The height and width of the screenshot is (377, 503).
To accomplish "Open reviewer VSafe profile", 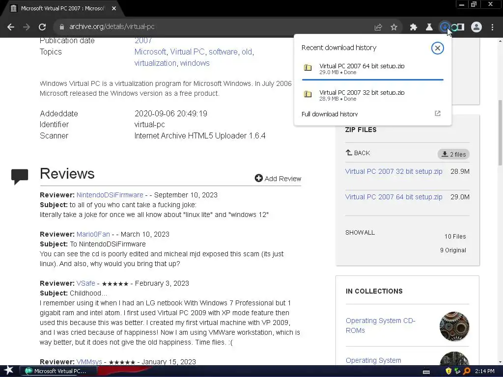I will point(85,283).
